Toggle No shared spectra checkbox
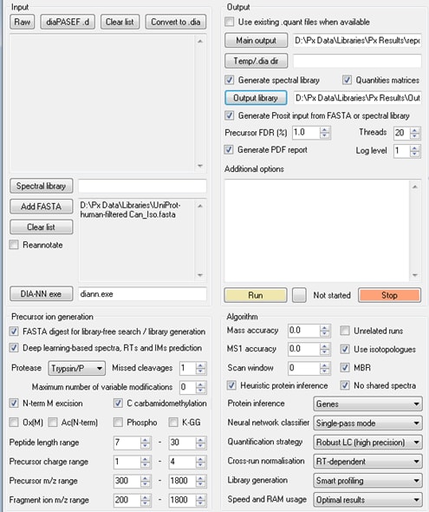This screenshot has width=429, height=512. coord(345,385)
